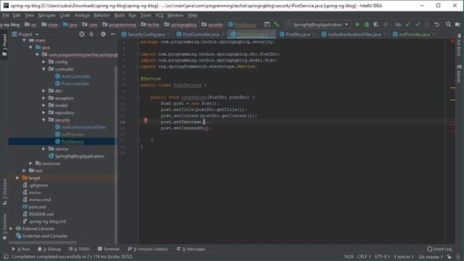Open the Refactor menu
Viewport: 464px width, 261px height.
[101, 15]
